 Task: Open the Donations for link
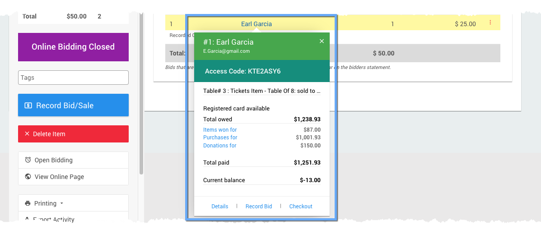coord(220,146)
